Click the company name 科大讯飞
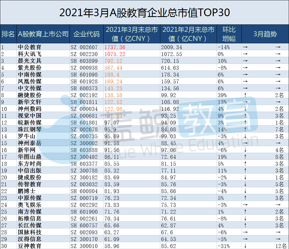The image size is (289, 249). (30, 54)
